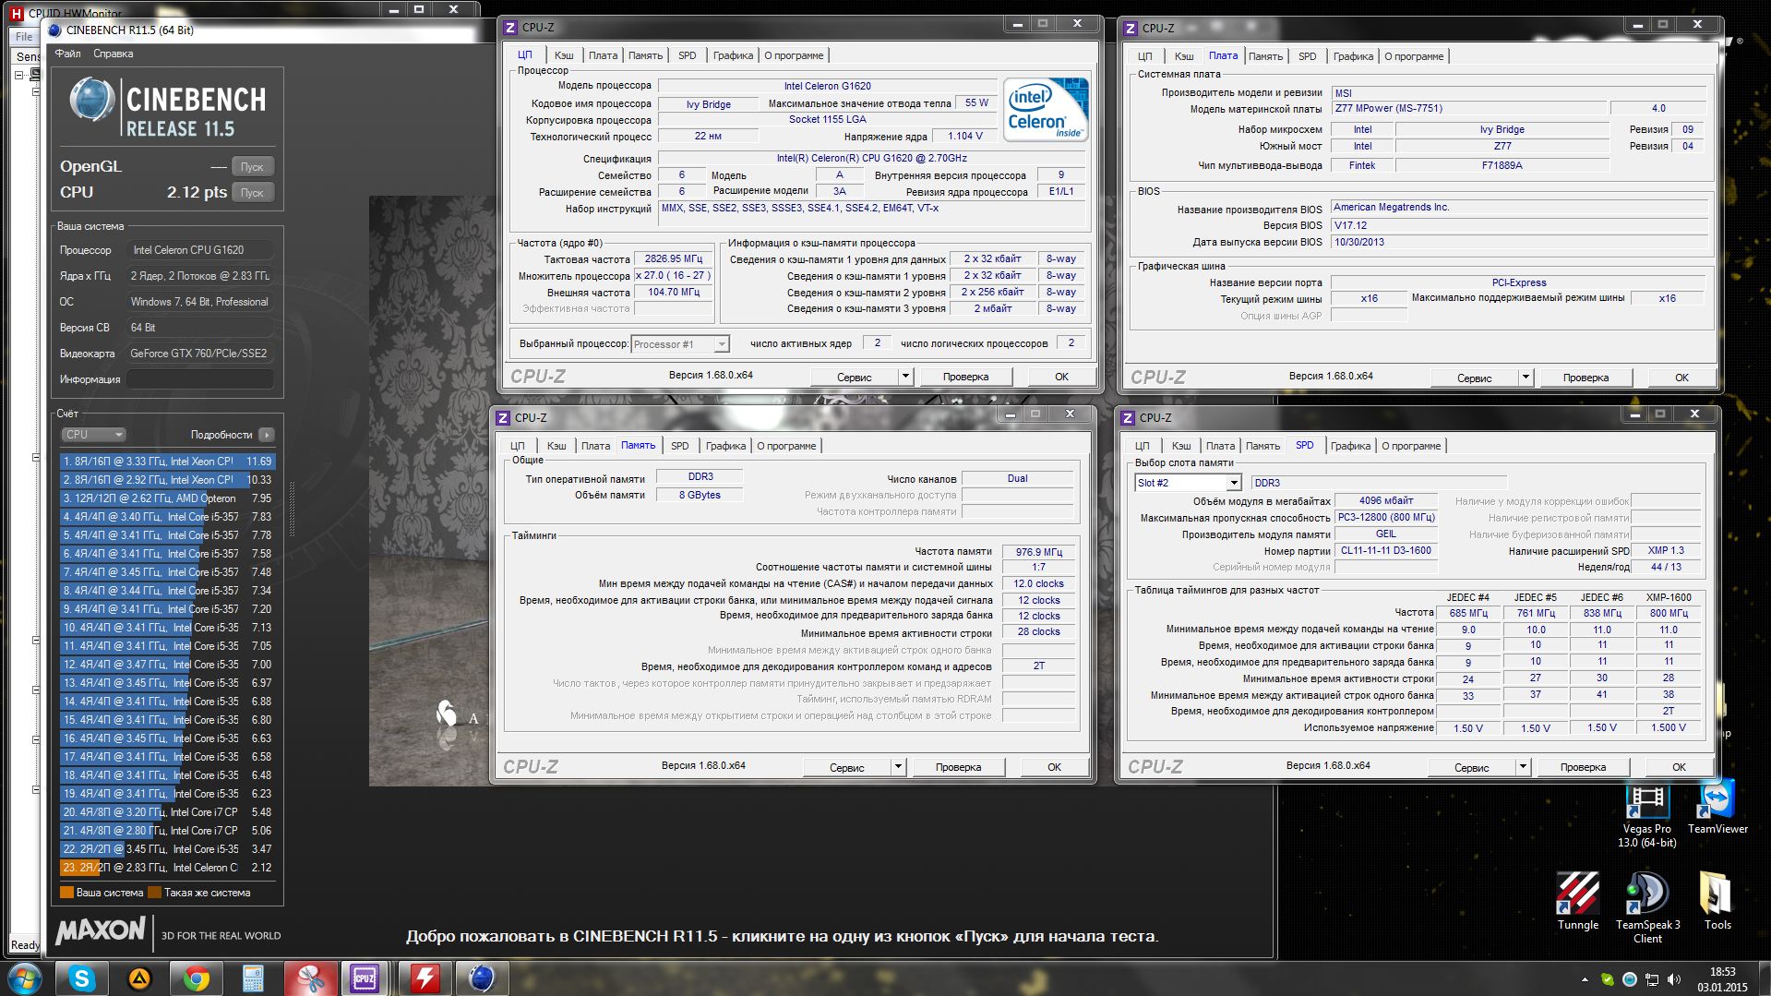Open the Vegas Pro 13.0 desktop shortcut

coord(1646,816)
